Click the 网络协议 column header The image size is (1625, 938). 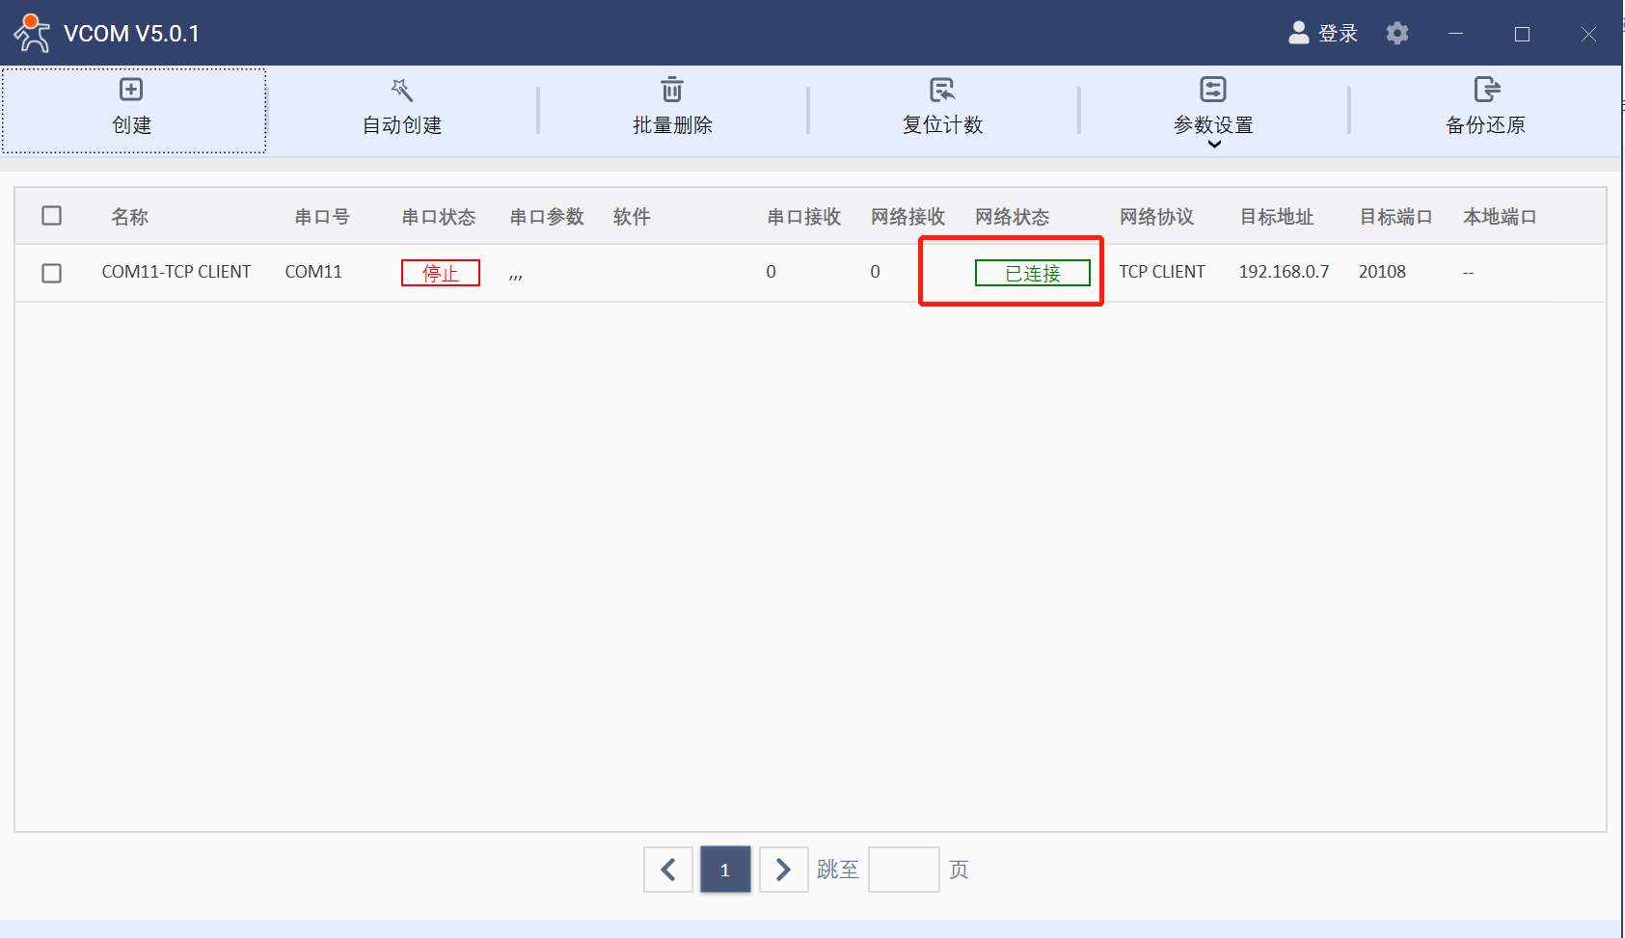1156,217
